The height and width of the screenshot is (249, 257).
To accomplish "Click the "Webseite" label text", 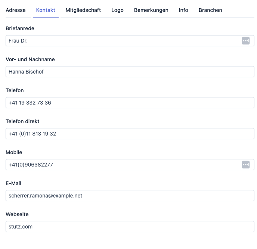I will coord(17,214).
